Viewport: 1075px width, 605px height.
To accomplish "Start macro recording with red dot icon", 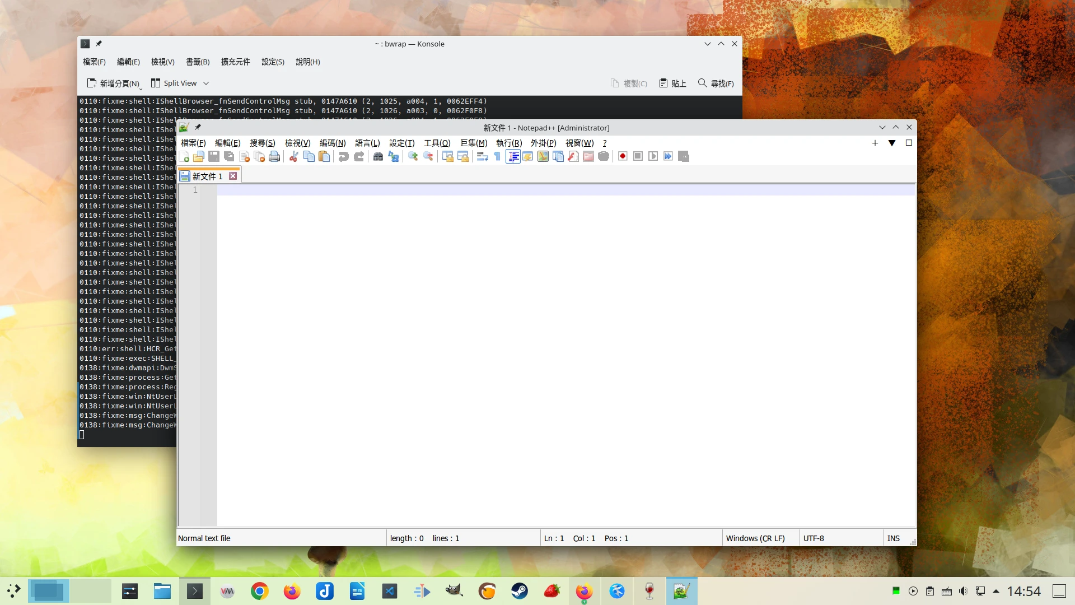I will coord(623,156).
